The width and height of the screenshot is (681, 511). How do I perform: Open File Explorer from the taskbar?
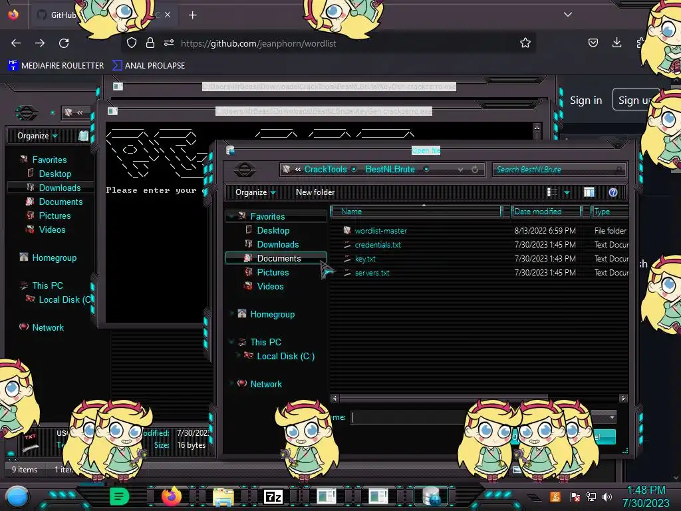coord(223,496)
